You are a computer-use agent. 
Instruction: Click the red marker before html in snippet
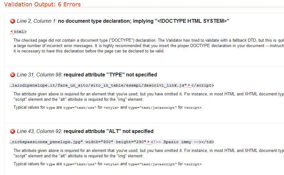coord(12,32)
